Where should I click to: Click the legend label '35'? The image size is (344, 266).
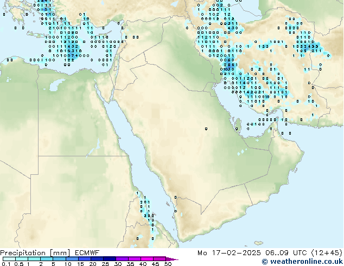pyautogui.click(x=131, y=264)
